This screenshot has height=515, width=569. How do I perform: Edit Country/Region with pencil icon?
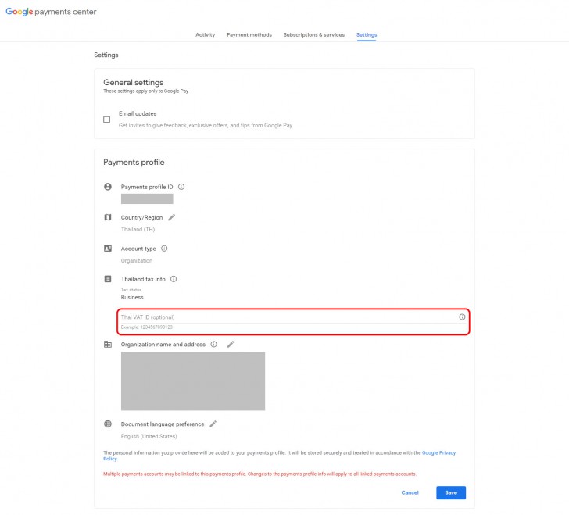(x=172, y=217)
